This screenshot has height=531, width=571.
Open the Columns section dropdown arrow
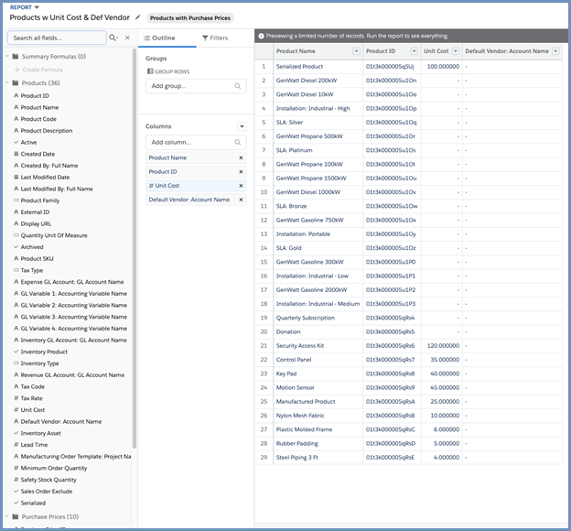(x=242, y=126)
